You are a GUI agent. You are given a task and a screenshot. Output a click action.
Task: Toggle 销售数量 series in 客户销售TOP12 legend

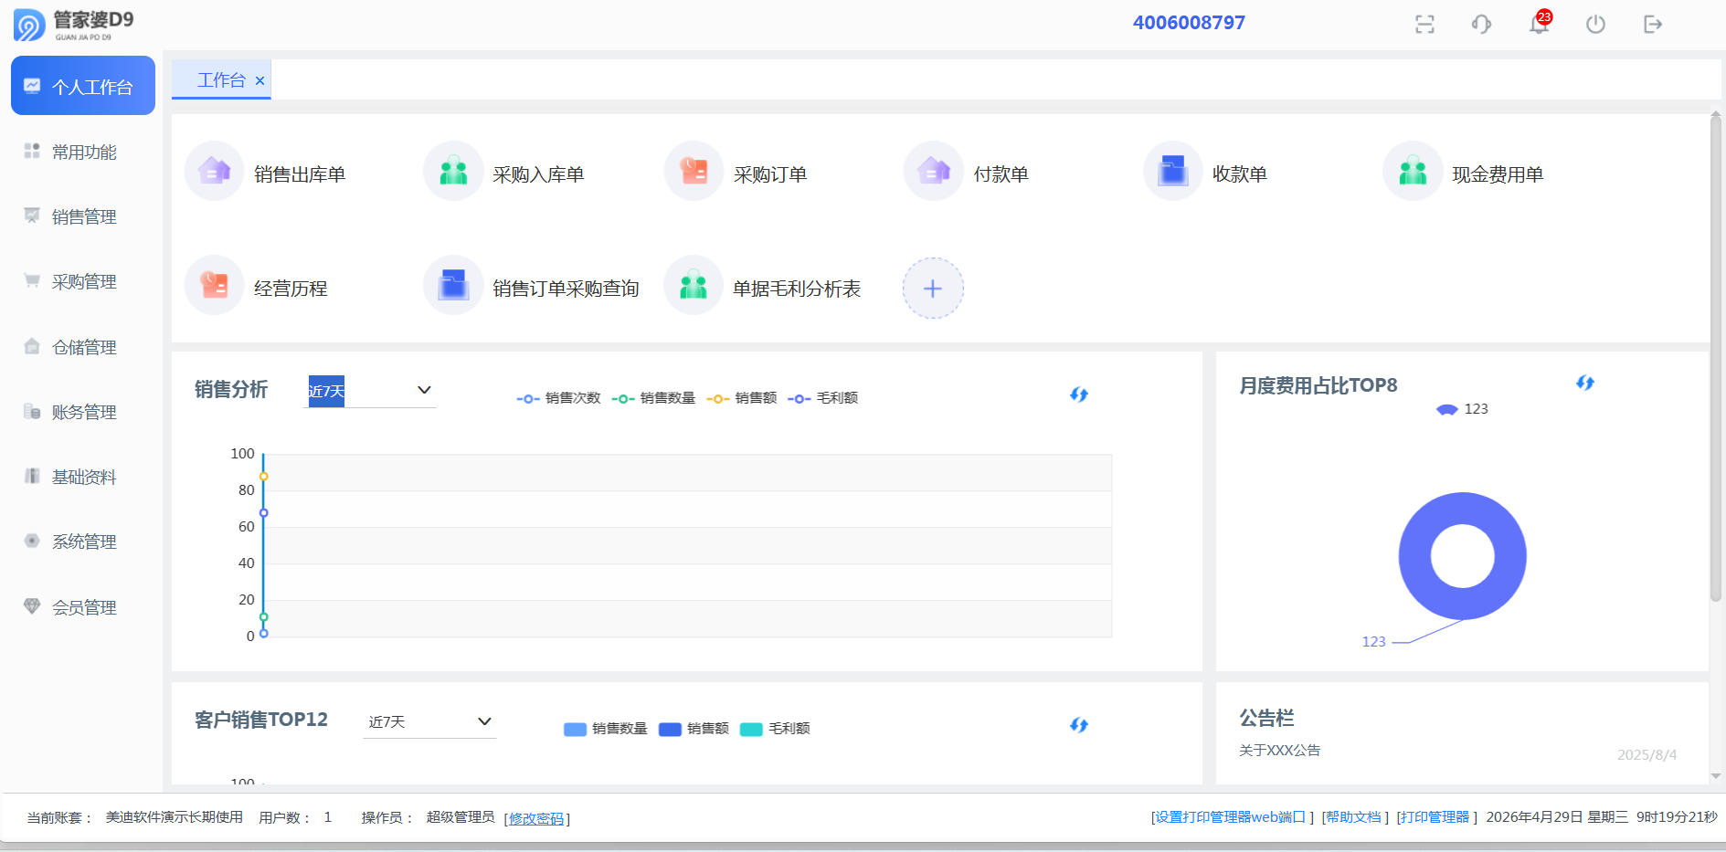tap(606, 729)
